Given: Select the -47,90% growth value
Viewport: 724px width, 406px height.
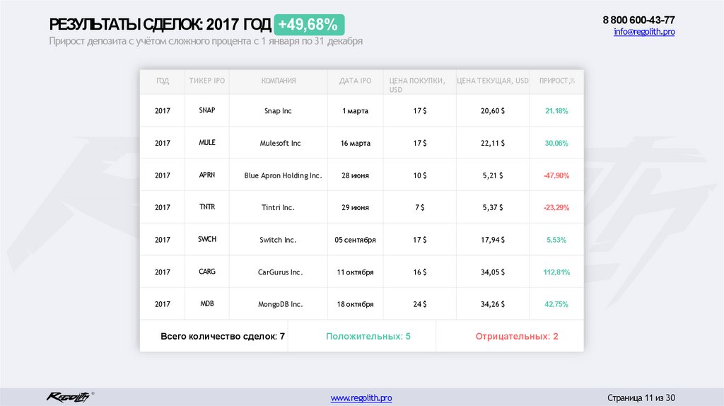Looking at the screenshot, I should click(x=556, y=175).
